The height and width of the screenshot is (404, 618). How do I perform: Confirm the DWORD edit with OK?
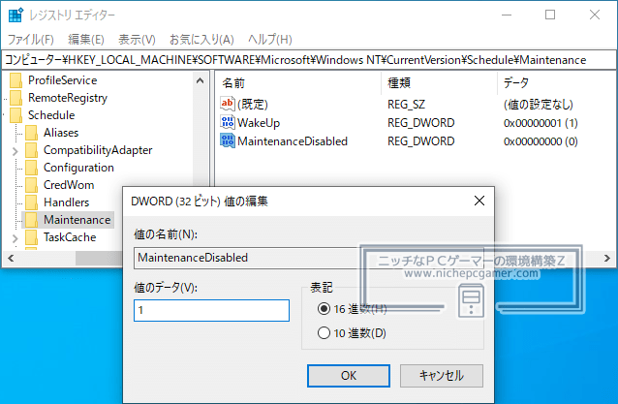pyautogui.click(x=349, y=376)
